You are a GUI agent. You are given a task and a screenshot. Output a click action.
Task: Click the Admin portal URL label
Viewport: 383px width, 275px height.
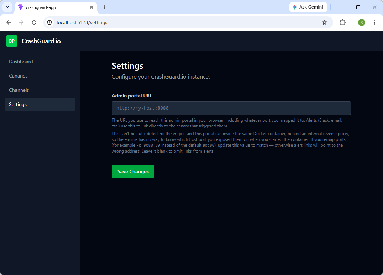point(132,96)
